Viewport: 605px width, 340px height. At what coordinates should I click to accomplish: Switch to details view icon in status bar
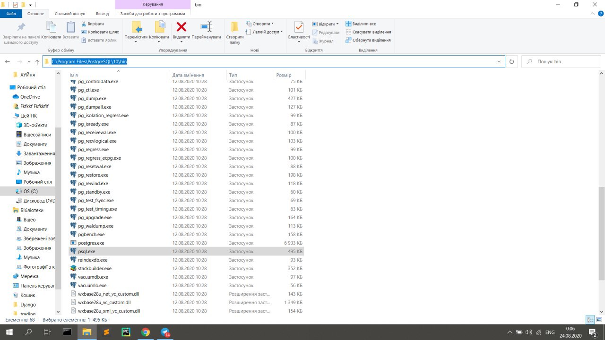tap(590, 320)
